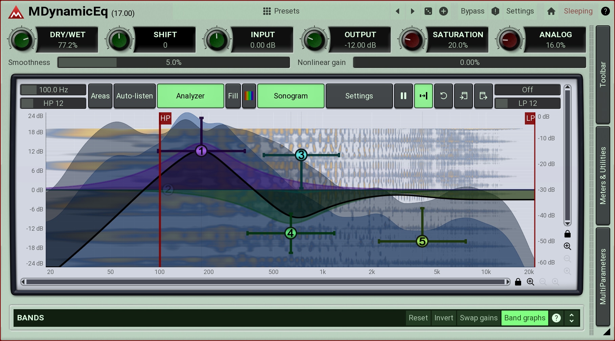Viewport: 615px width, 341px height.
Task: Click the lock icon beside vertical scrollbar
Action: (x=568, y=234)
